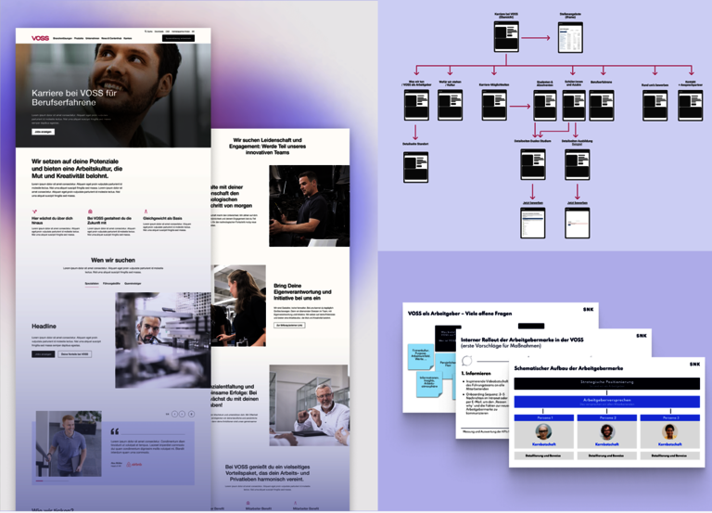Click the photo of woman with ponytail
Image resolution: width=712 pixels, height=513 pixels.
238,306
